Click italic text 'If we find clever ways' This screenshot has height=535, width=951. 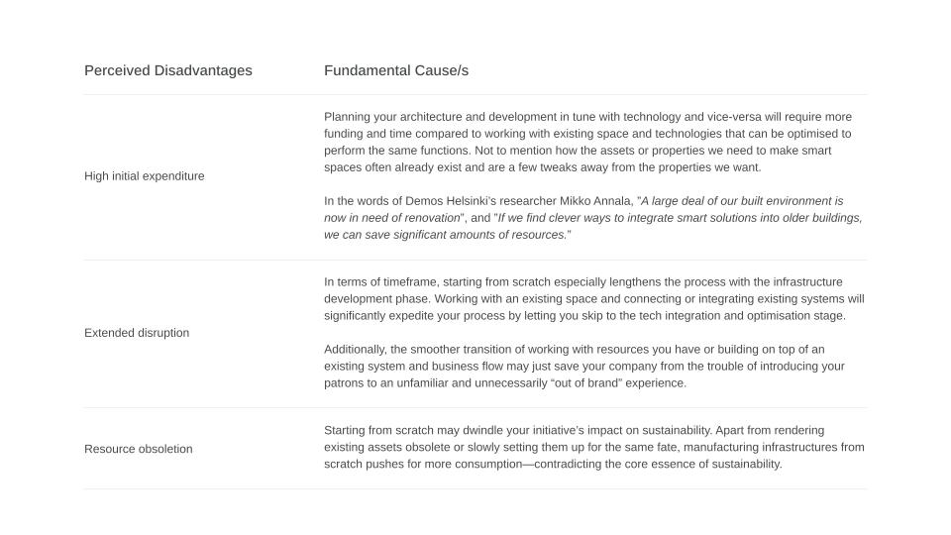tap(593, 226)
